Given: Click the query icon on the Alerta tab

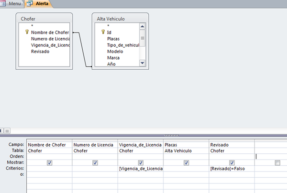Looking at the screenshot, I should (x=30, y=4).
